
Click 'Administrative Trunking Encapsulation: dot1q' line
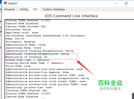point(40,51)
